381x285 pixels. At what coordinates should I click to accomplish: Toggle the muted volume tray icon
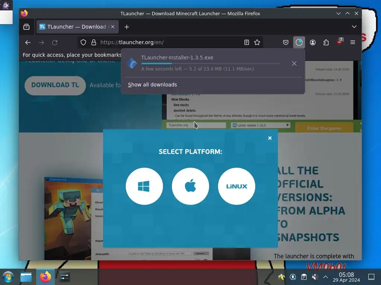pos(315,277)
